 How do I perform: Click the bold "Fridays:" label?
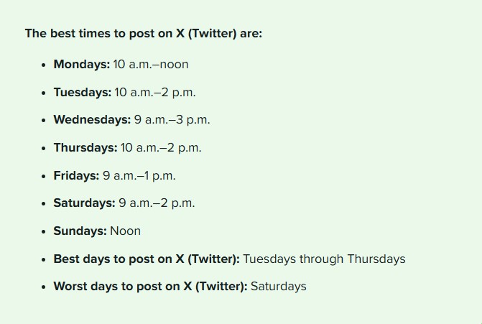(x=76, y=175)
